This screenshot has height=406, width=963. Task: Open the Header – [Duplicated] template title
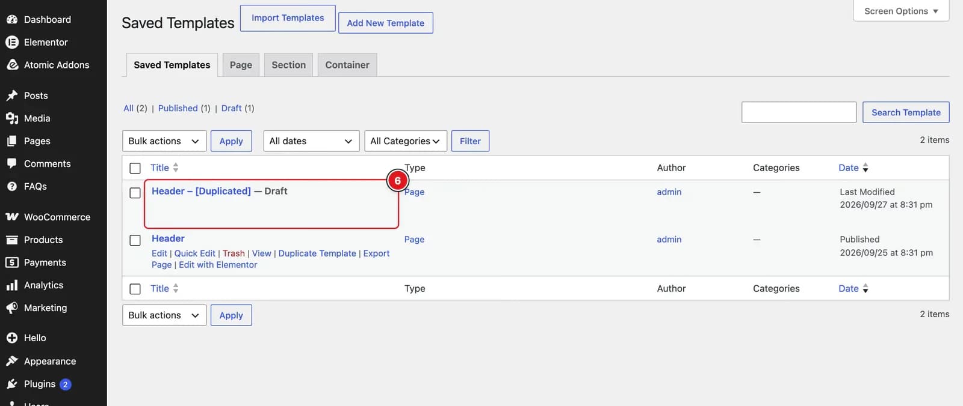coord(201,191)
